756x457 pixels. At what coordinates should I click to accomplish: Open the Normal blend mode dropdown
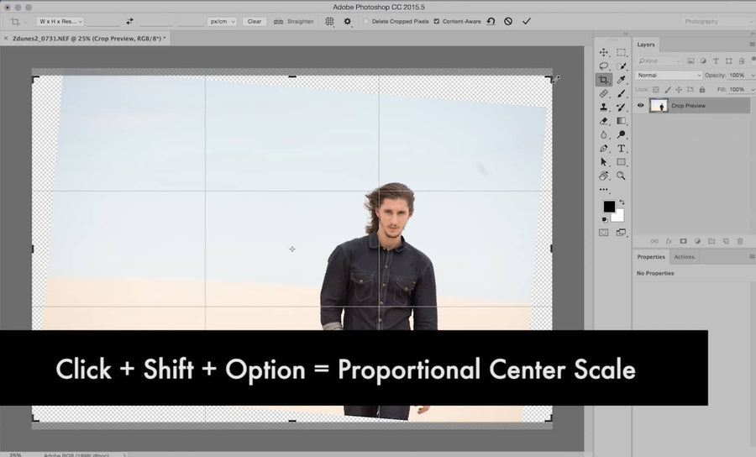[x=669, y=76]
